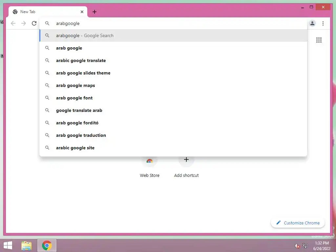The image size is (336, 252).
Task: Click the Customize Chrome button
Action: (x=298, y=223)
